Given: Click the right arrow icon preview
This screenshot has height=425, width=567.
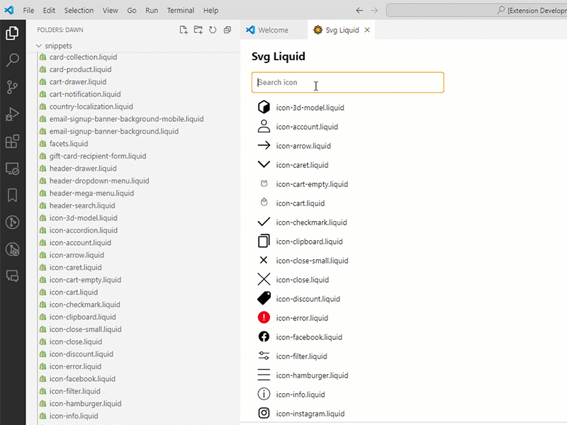Looking at the screenshot, I should (264, 145).
